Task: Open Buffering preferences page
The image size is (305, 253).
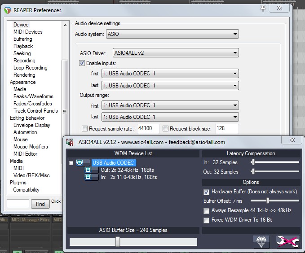Action: tap(23, 39)
